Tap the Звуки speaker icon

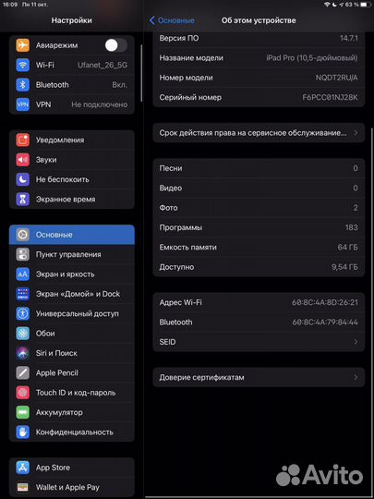[22, 160]
